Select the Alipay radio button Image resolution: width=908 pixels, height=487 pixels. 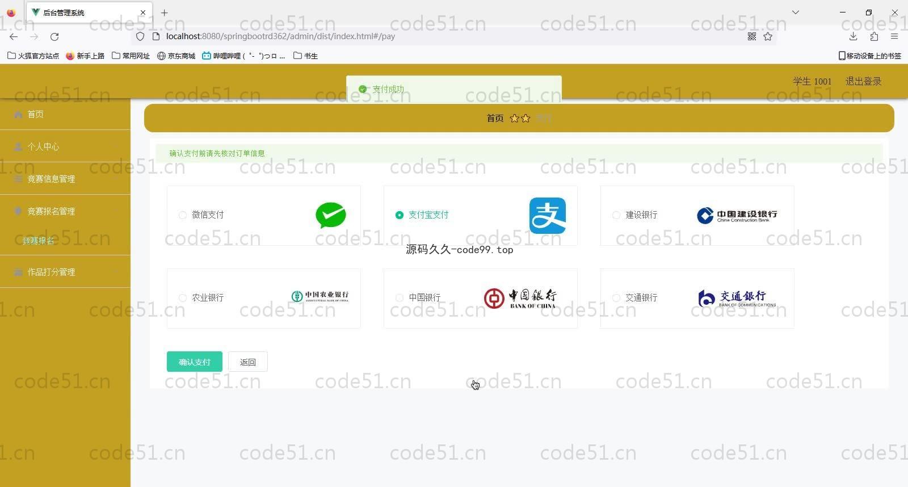(x=400, y=215)
